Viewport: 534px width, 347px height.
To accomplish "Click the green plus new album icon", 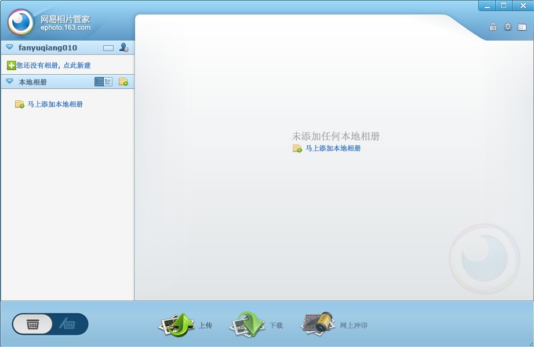I will (x=11, y=65).
